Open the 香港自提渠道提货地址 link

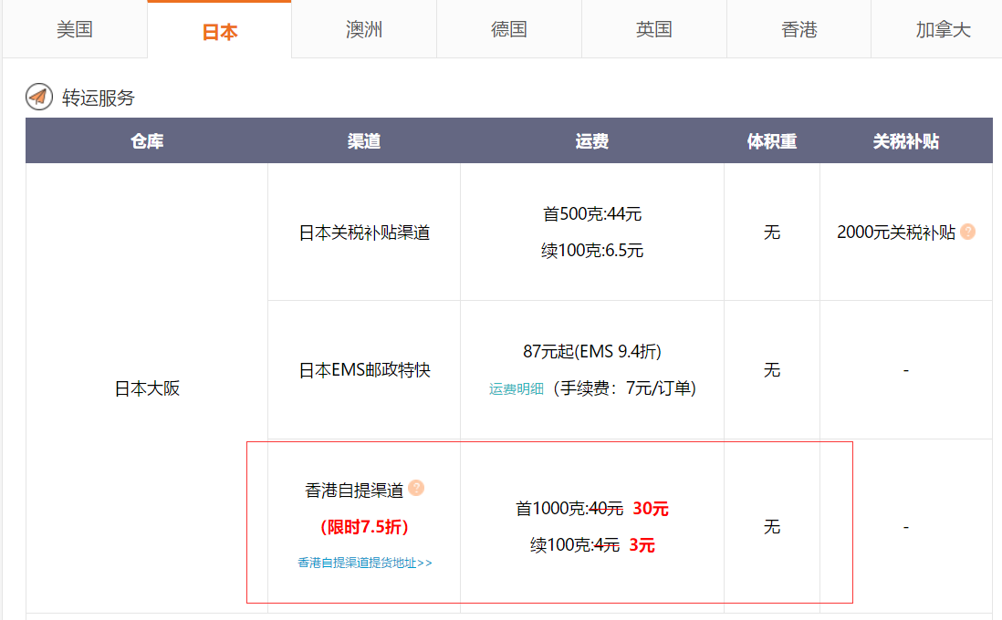364,563
